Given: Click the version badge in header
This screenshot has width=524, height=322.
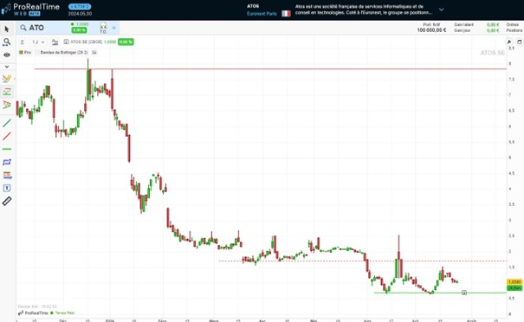Looking at the screenshot, I should pyautogui.click(x=80, y=6).
